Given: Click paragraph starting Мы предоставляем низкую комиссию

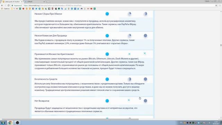Looking at the screenshot, I should pos(85,24).
